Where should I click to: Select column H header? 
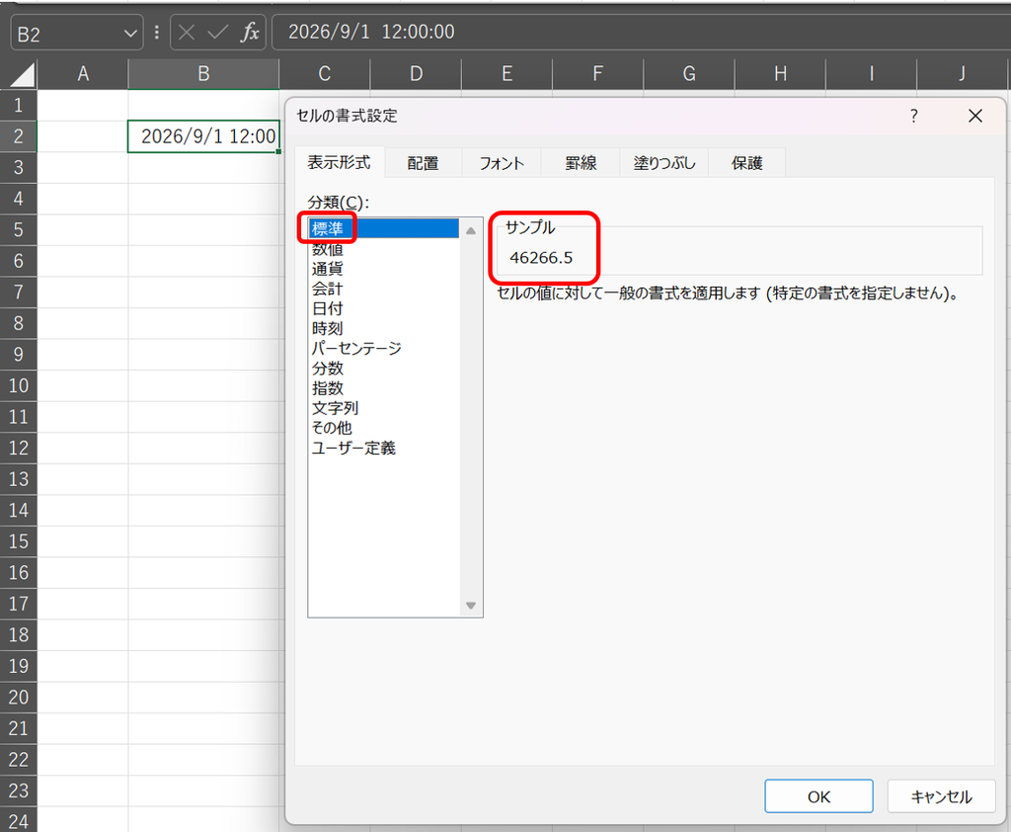(780, 74)
